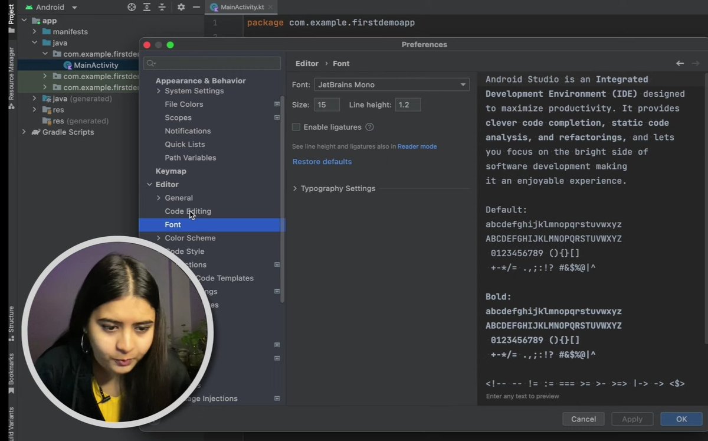Screen dimensions: 708x441
Task: Select Quick Lists in Preferences tree
Action: 185,144
